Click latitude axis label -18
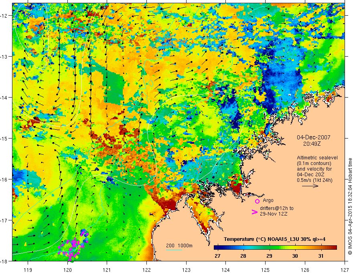This screenshot has height=273, width=353. pyautogui.click(x=4, y=261)
